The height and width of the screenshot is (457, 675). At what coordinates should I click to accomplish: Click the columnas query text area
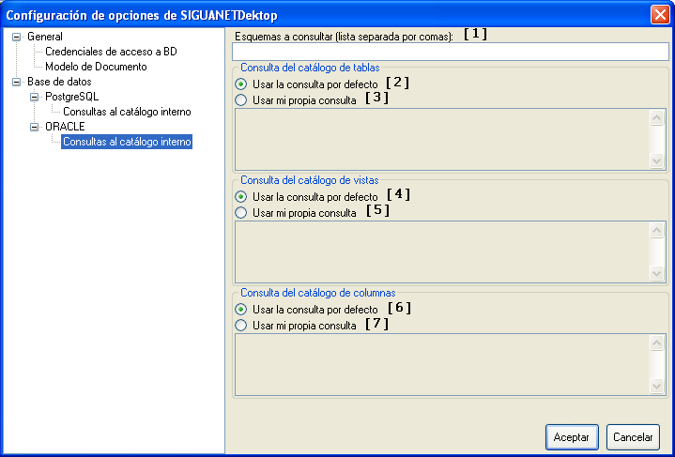click(441, 365)
